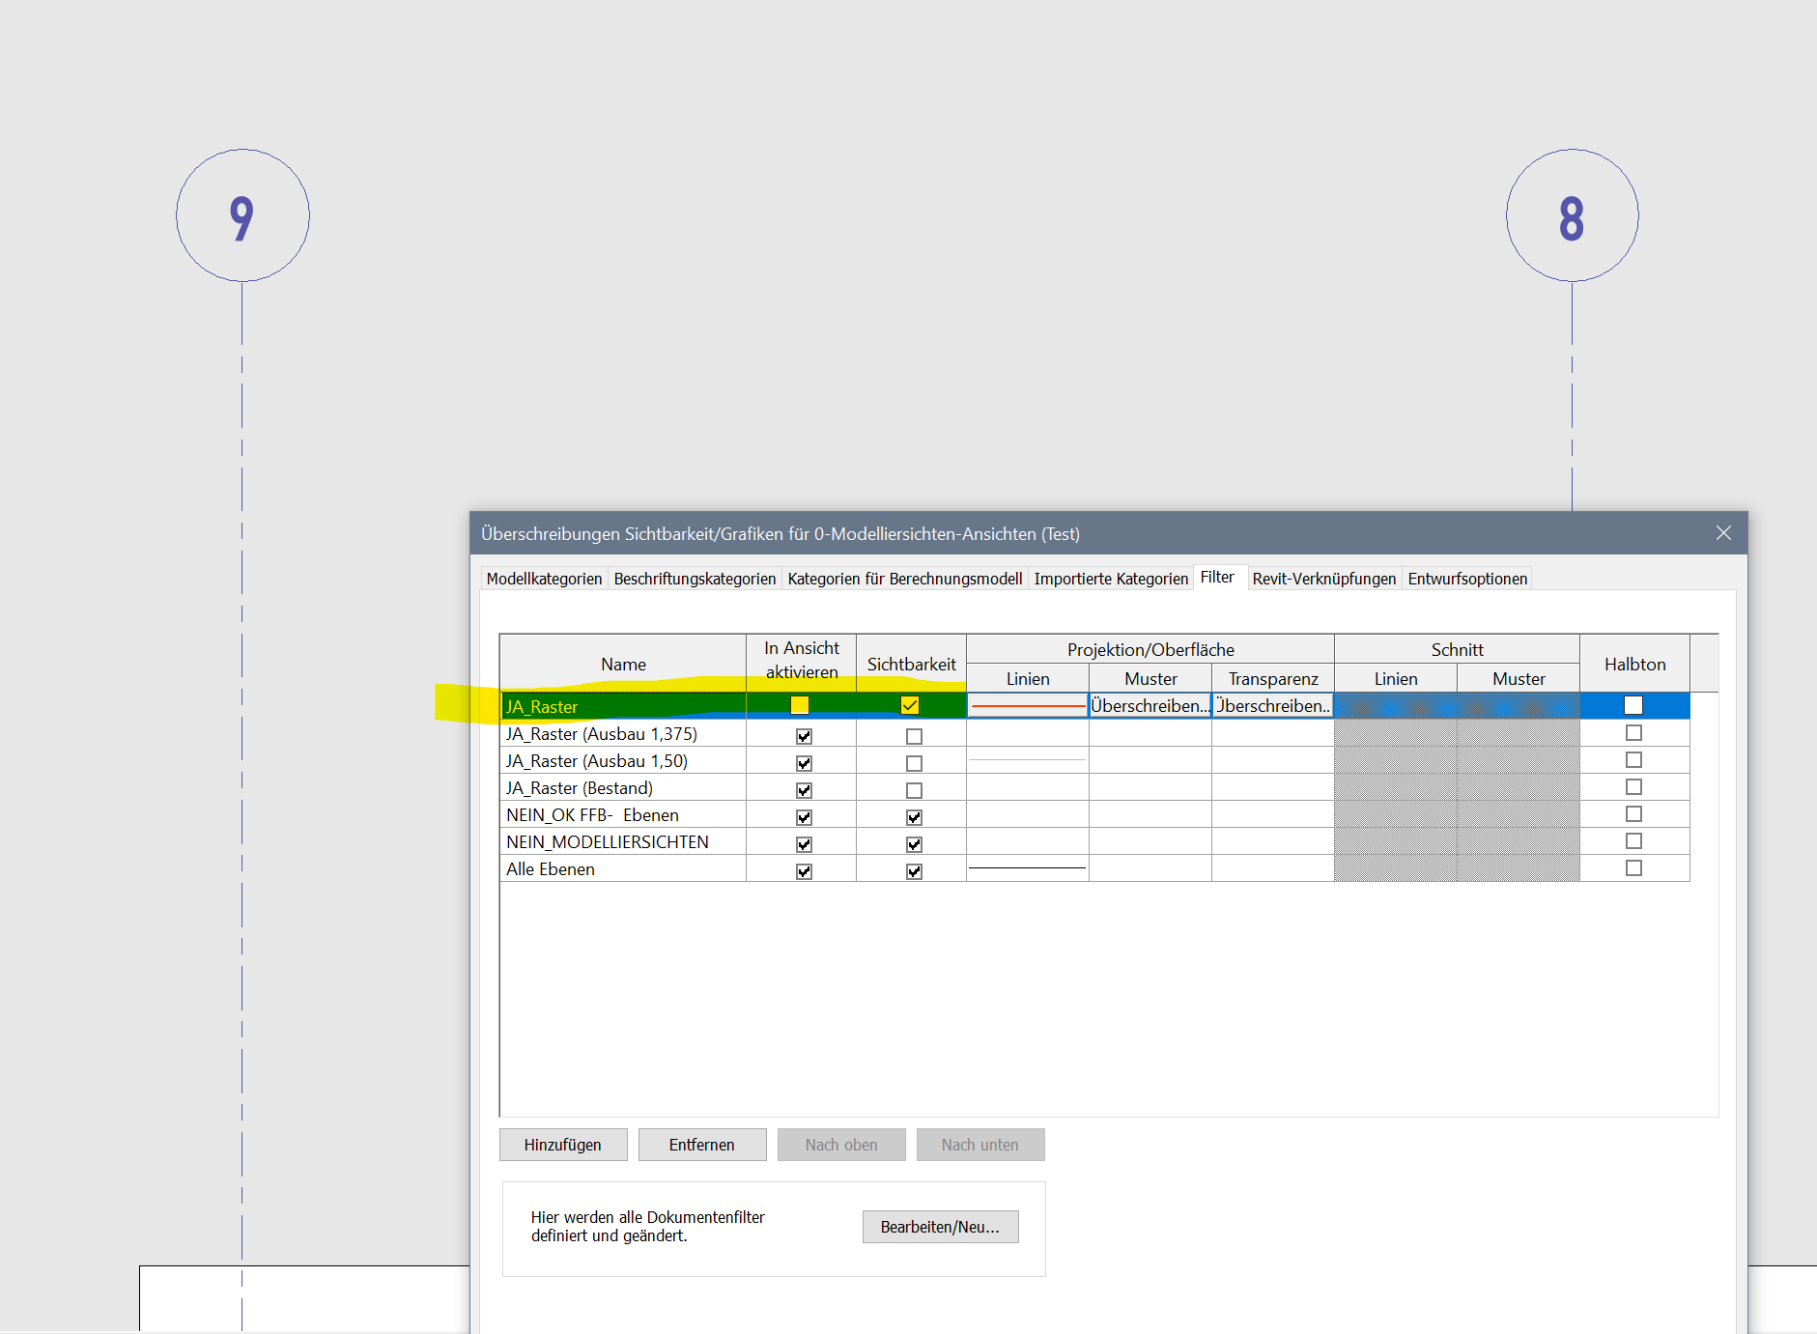1817x1334 pixels.
Task: Click the Nach unten button
Action: click(980, 1145)
